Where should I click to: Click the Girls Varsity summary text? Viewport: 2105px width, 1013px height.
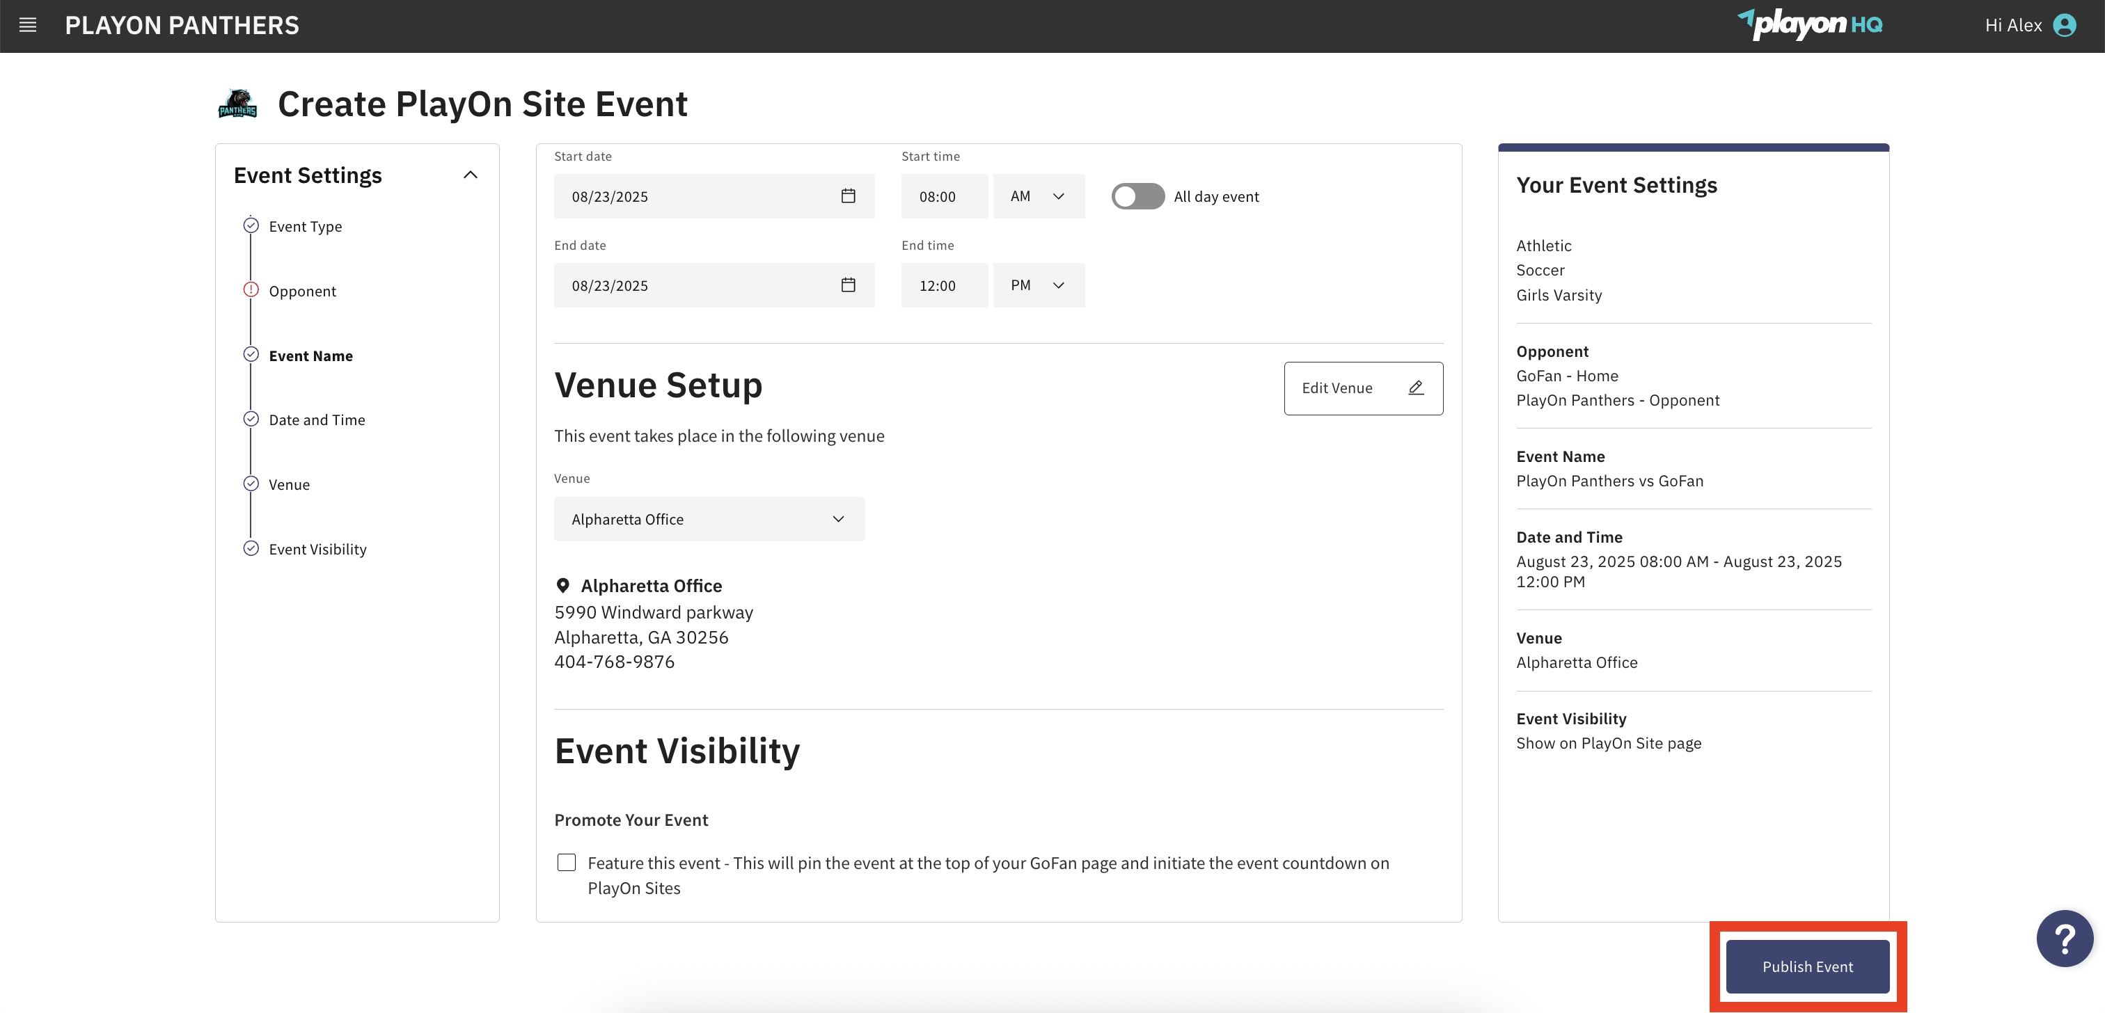pos(1559,295)
